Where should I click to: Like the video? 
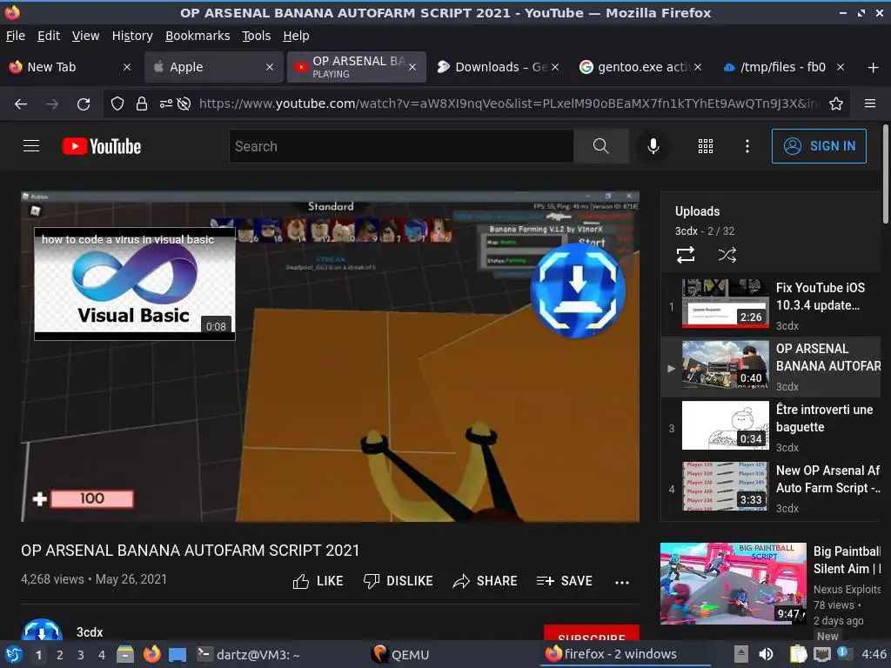tap(318, 581)
